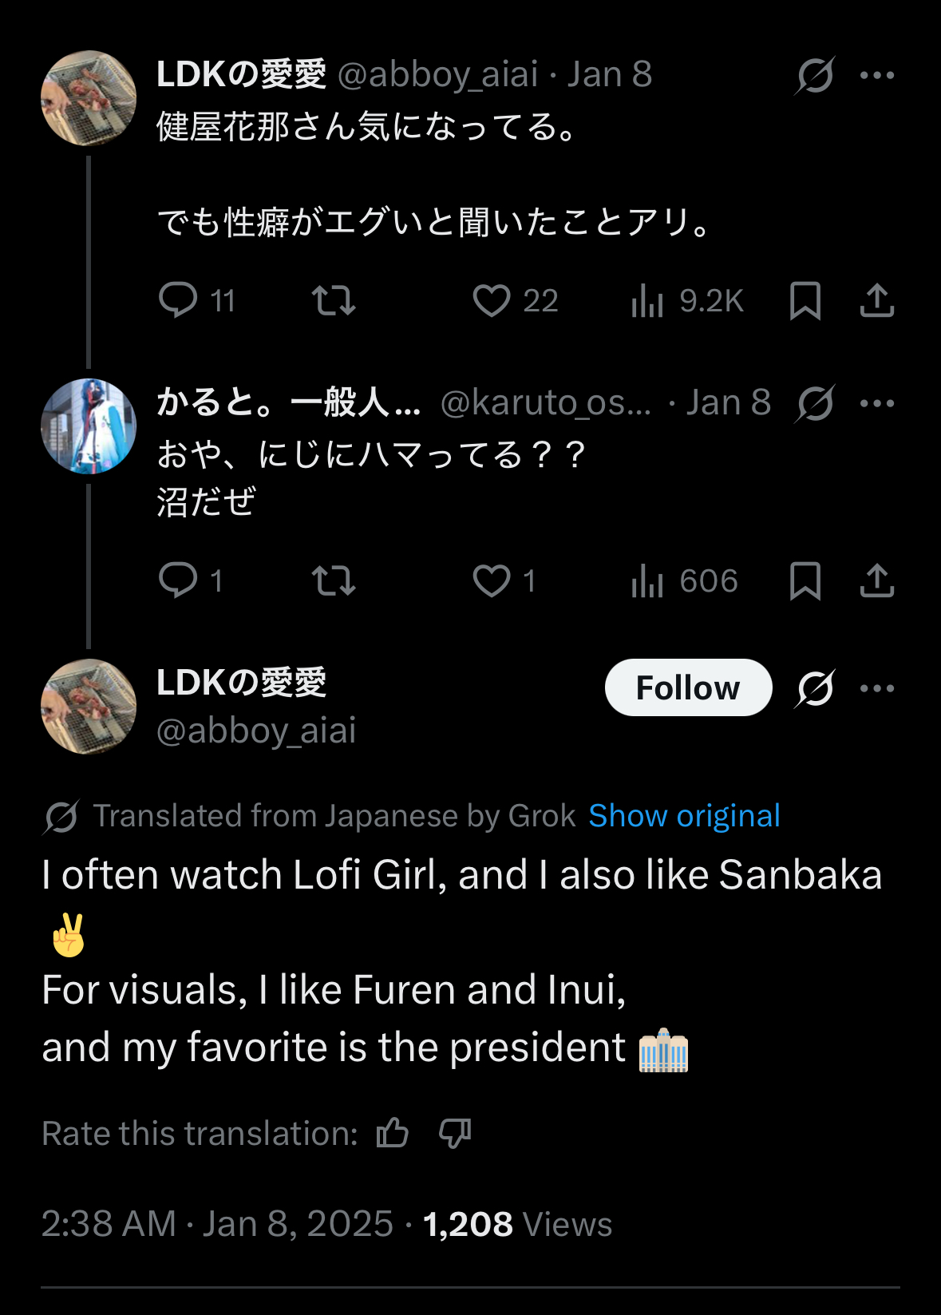941x1315 pixels.
Task: Rate the translation with thumbs down
Action: tap(455, 1133)
